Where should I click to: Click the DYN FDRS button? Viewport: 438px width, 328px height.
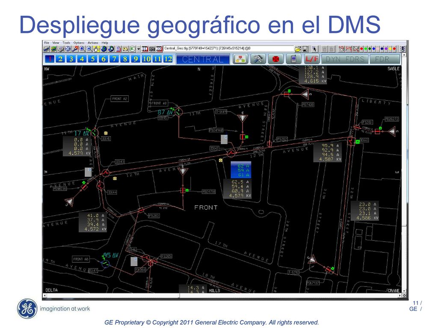tap(345, 59)
